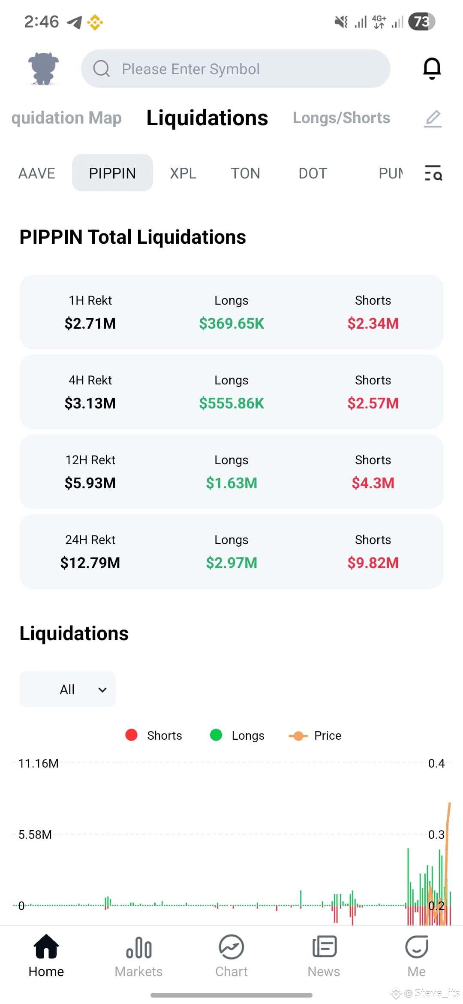Screen dimensions: 463x1004
Task: Switch to the Longs/Shorts tab
Action: coord(341,118)
